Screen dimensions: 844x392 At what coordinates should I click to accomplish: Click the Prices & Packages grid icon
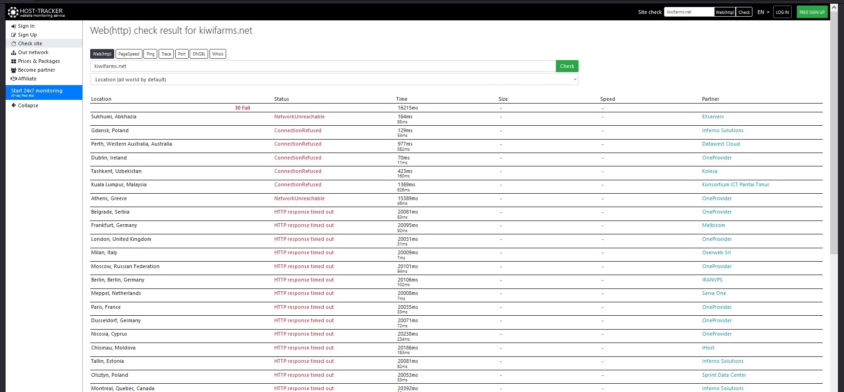(x=13, y=61)
